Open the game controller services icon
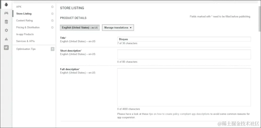This screenshot has width=261, height=128. pos(6,13)
